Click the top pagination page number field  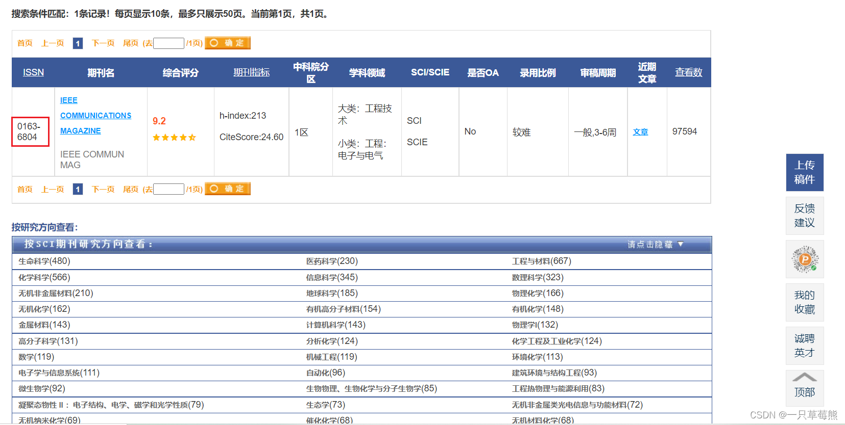click(x=168, y=43)
